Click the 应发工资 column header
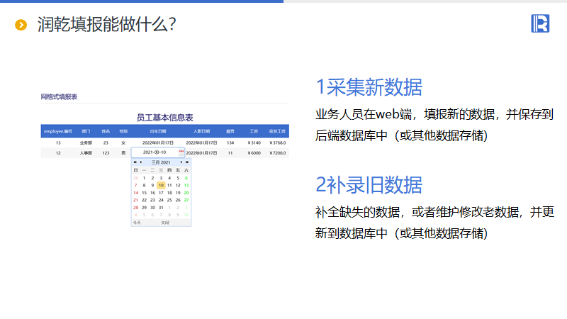The height and width of the screenshot is (319, 567). (277, 131)
